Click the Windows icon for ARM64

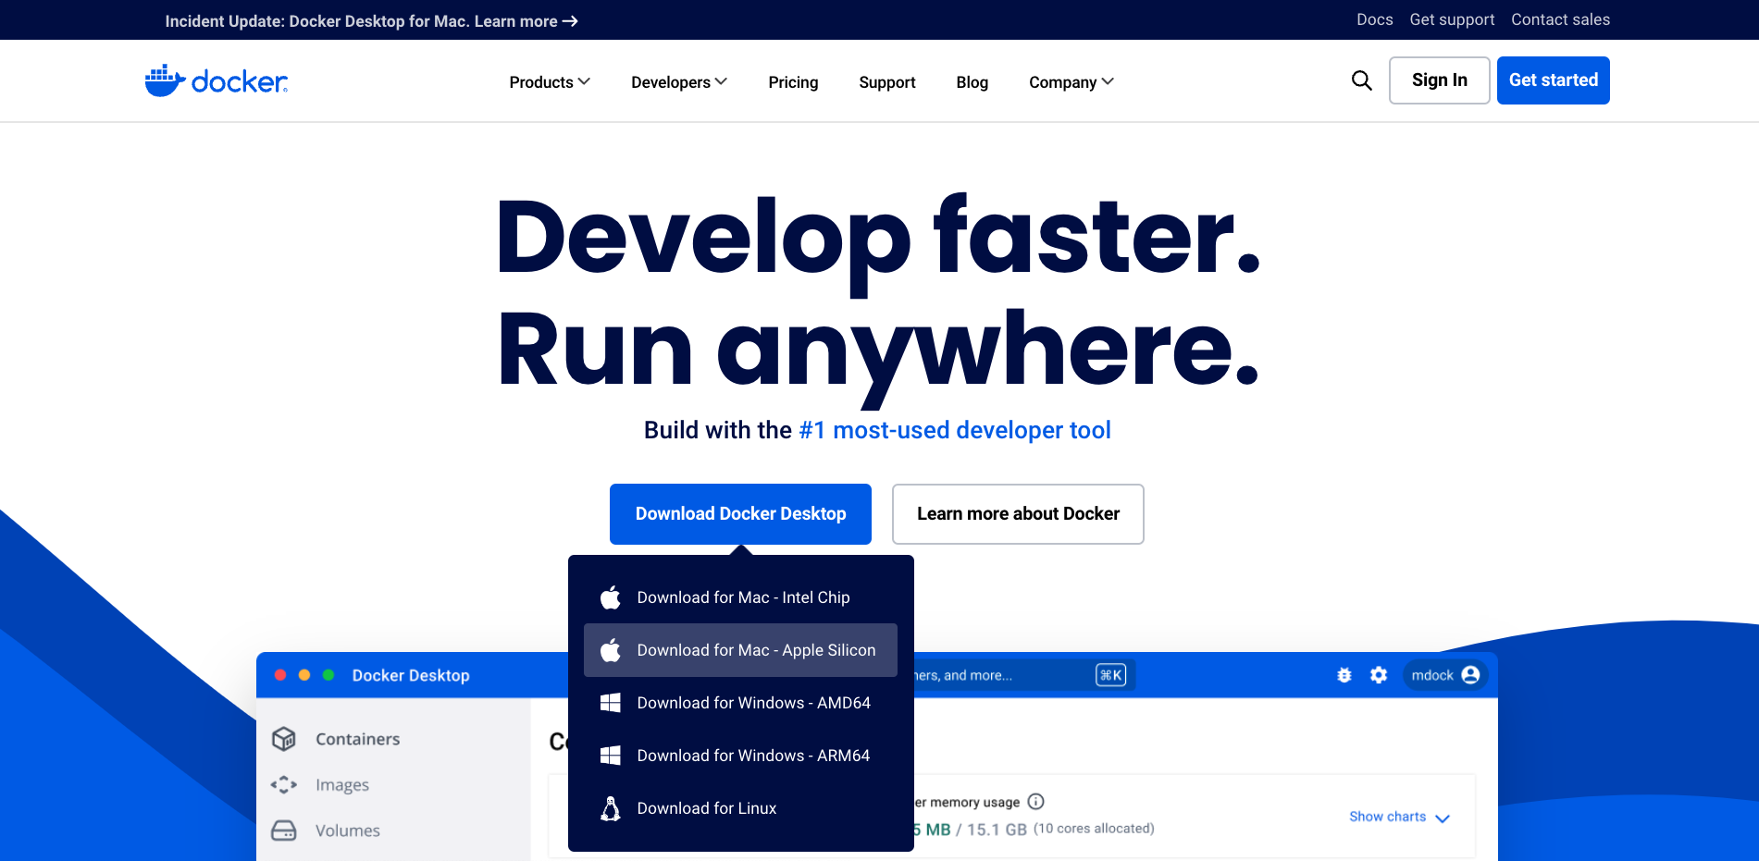pos(611,756)
